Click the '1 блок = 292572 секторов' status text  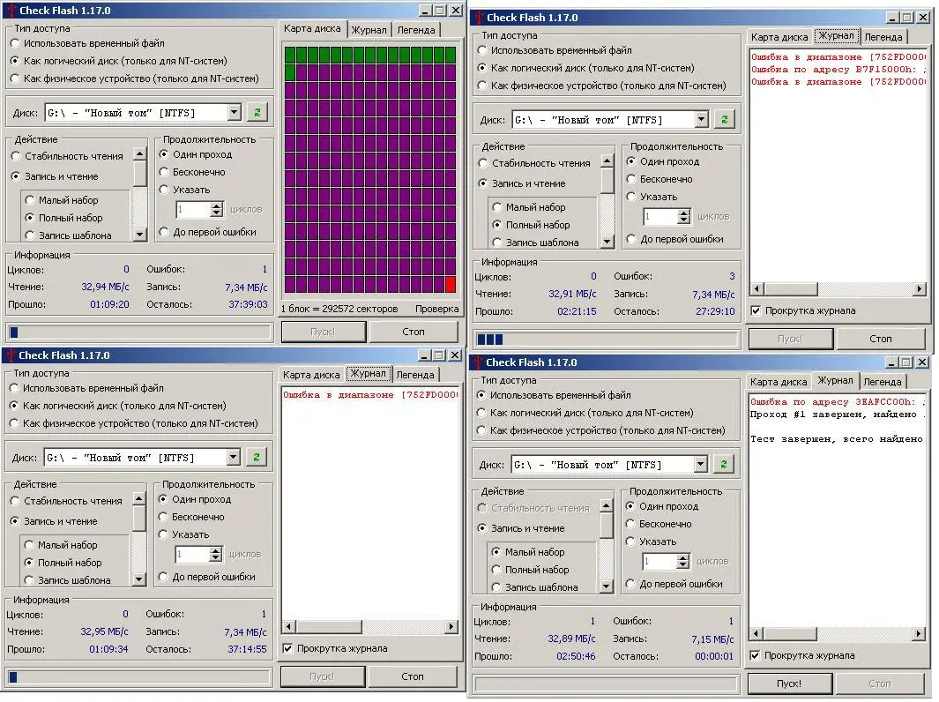pyautogui.click(x=339, y=309)
